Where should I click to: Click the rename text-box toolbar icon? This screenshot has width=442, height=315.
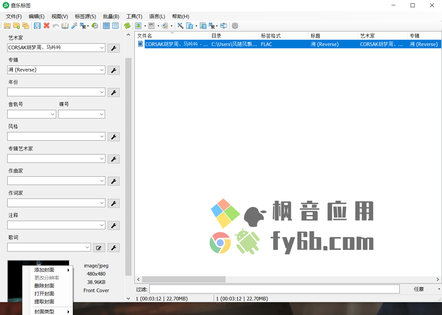pyautogui.click(x=224, y=26)
